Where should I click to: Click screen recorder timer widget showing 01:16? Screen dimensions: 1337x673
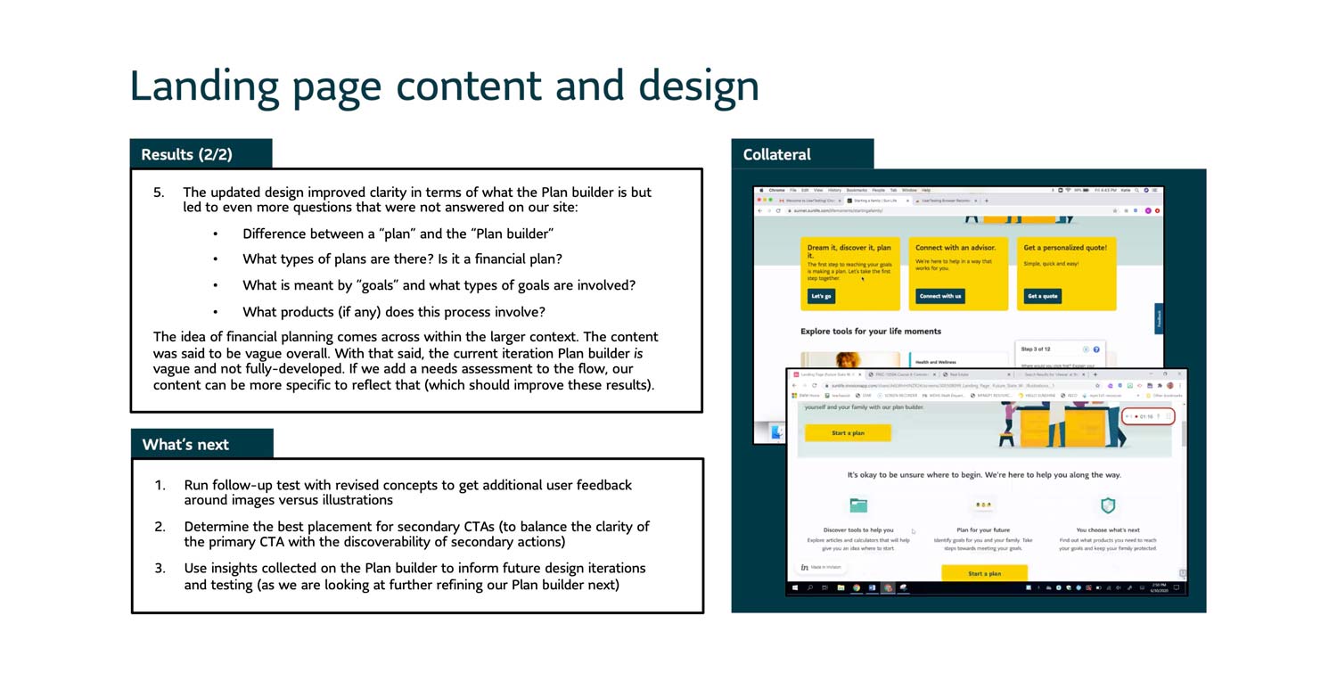(x=1148, y=416)
